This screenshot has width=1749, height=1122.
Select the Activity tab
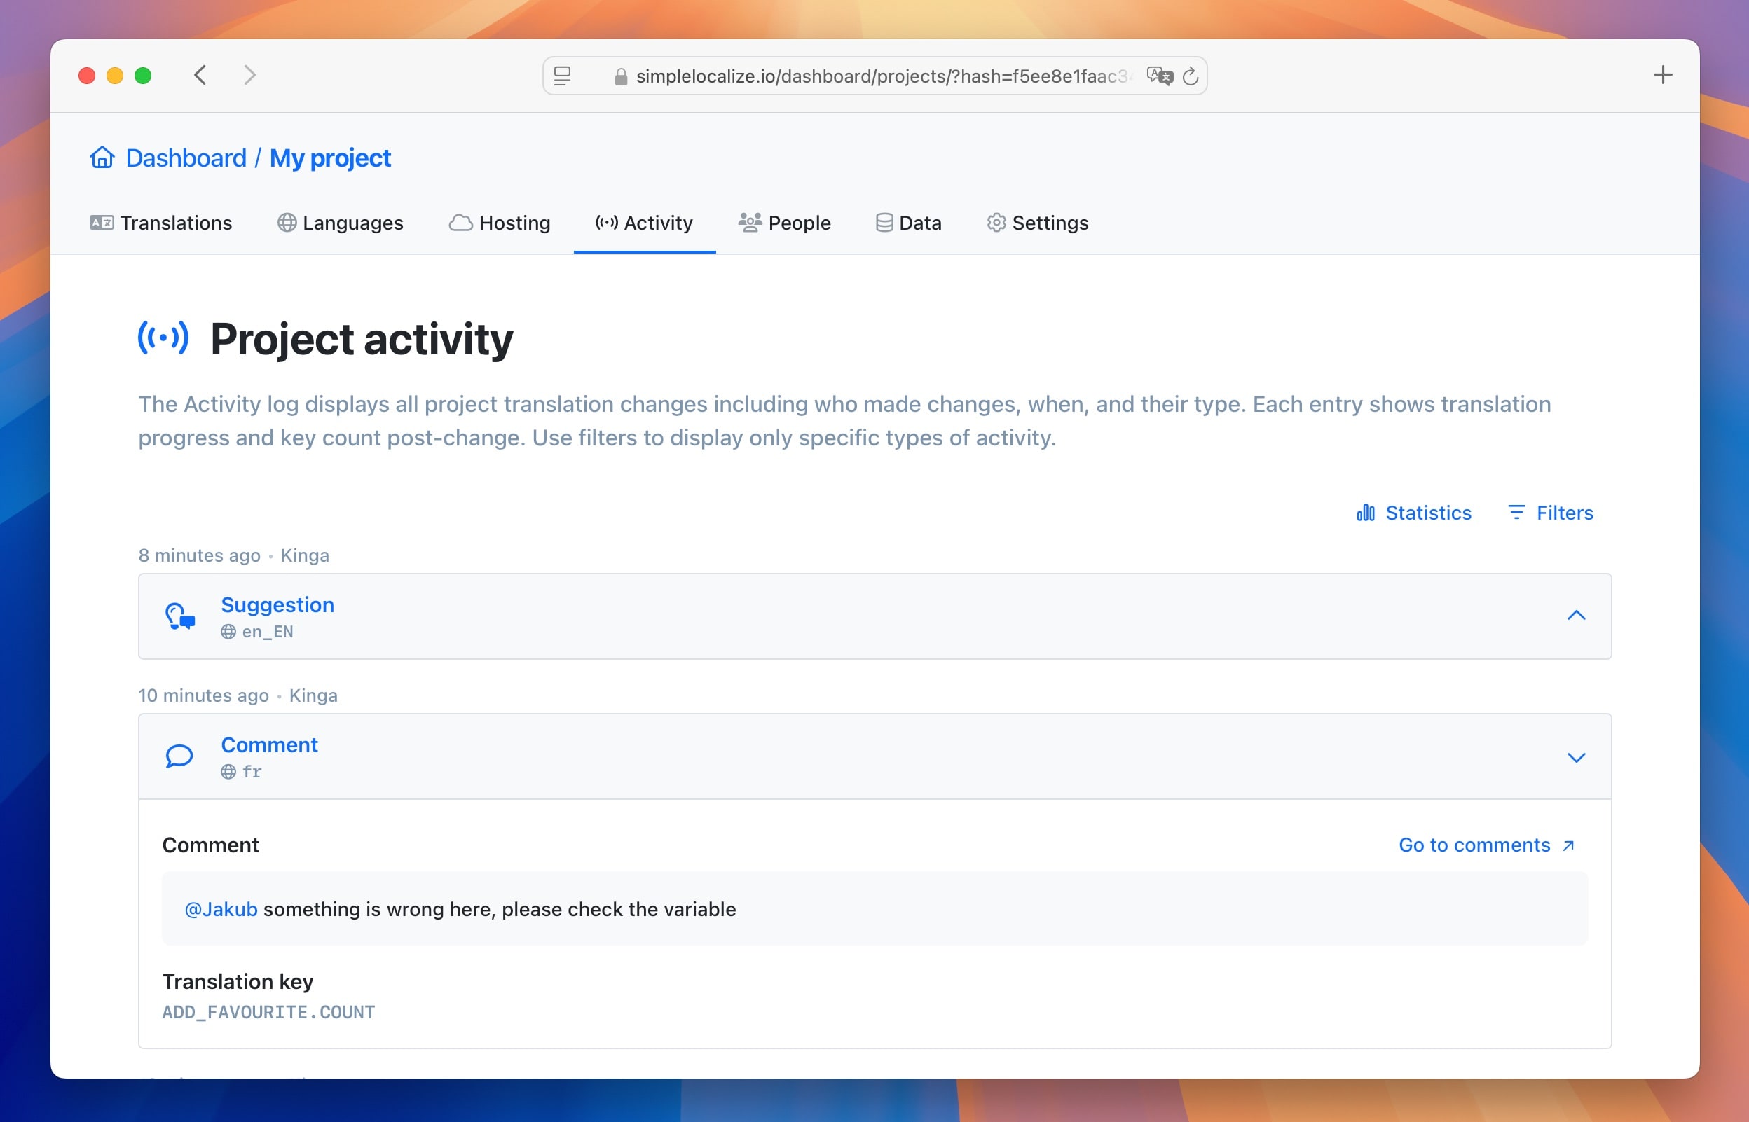pyautogui.click(x=644, y=223)
